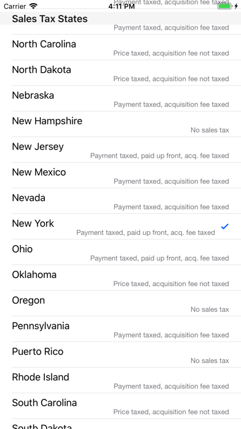Choose Puerto Rico row
This screenshot has height=429, width=241.
pyautogui.click(x=120, y=355)
